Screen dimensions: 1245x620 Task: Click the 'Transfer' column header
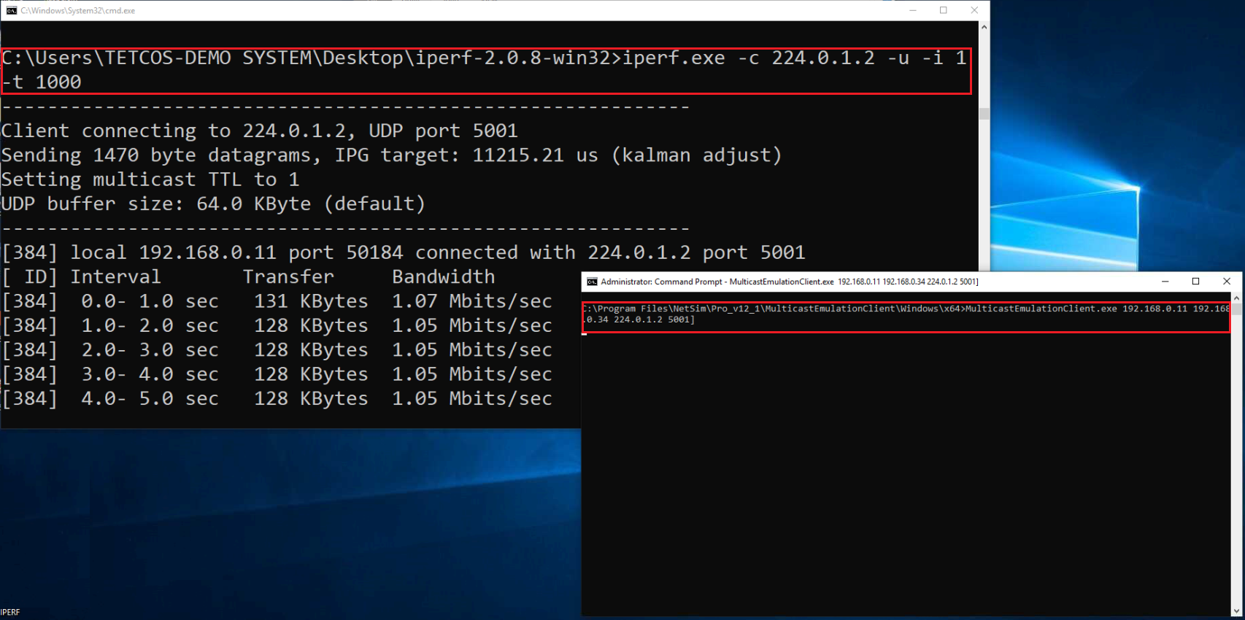point(288,276)
